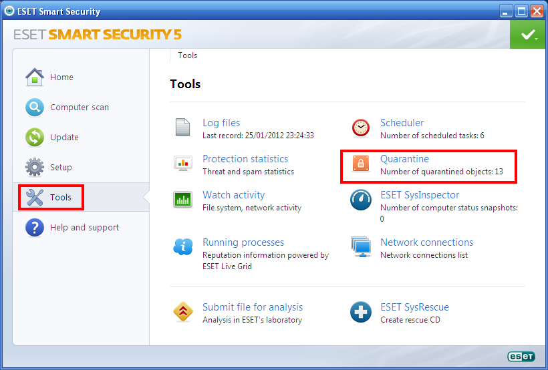548x370 pixels.
Task: Click the Protection statistics chart icon
Action: point(182,164)
